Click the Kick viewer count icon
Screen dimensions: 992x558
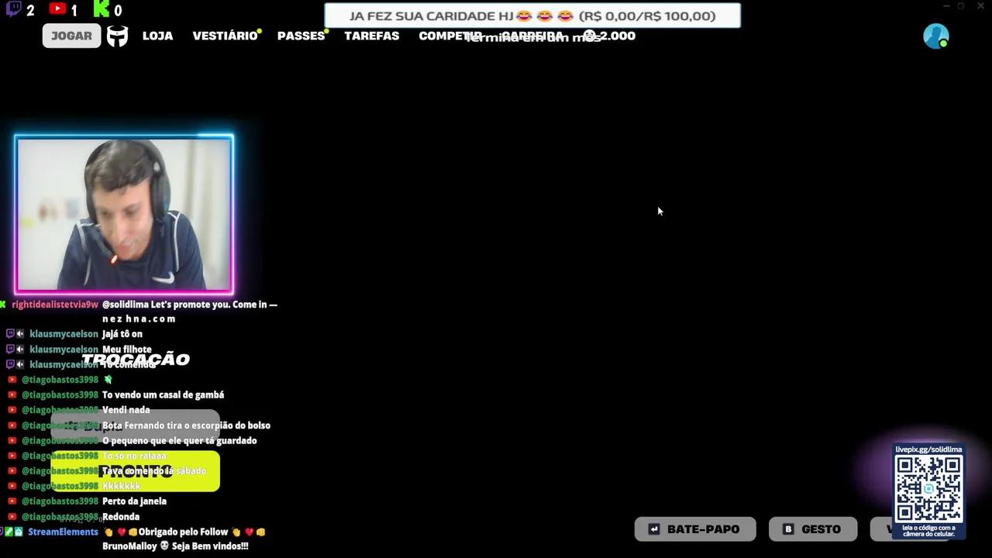coord(101,9)
